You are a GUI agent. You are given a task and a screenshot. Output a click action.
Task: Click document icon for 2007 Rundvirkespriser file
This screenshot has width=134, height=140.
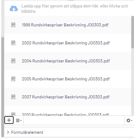13,97
